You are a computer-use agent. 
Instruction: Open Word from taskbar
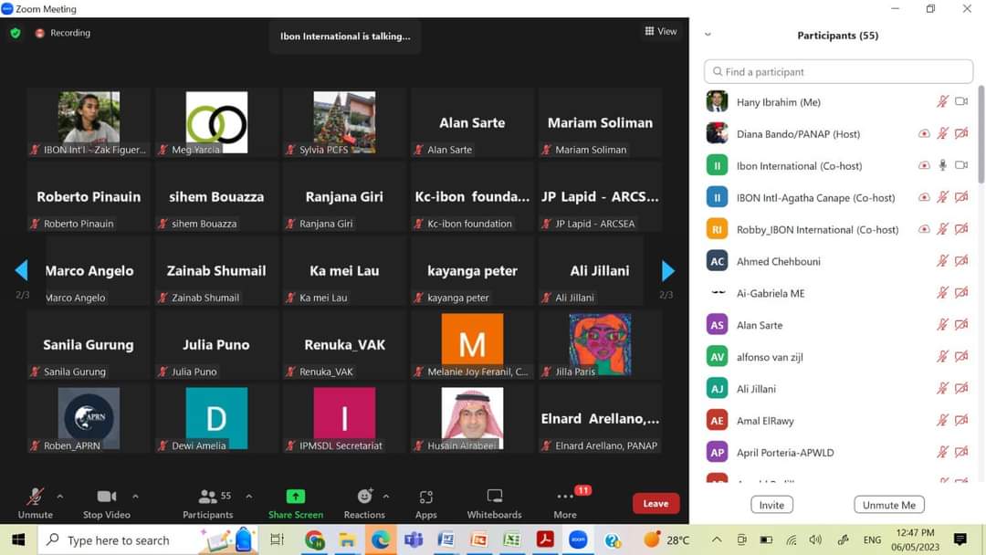446,539
